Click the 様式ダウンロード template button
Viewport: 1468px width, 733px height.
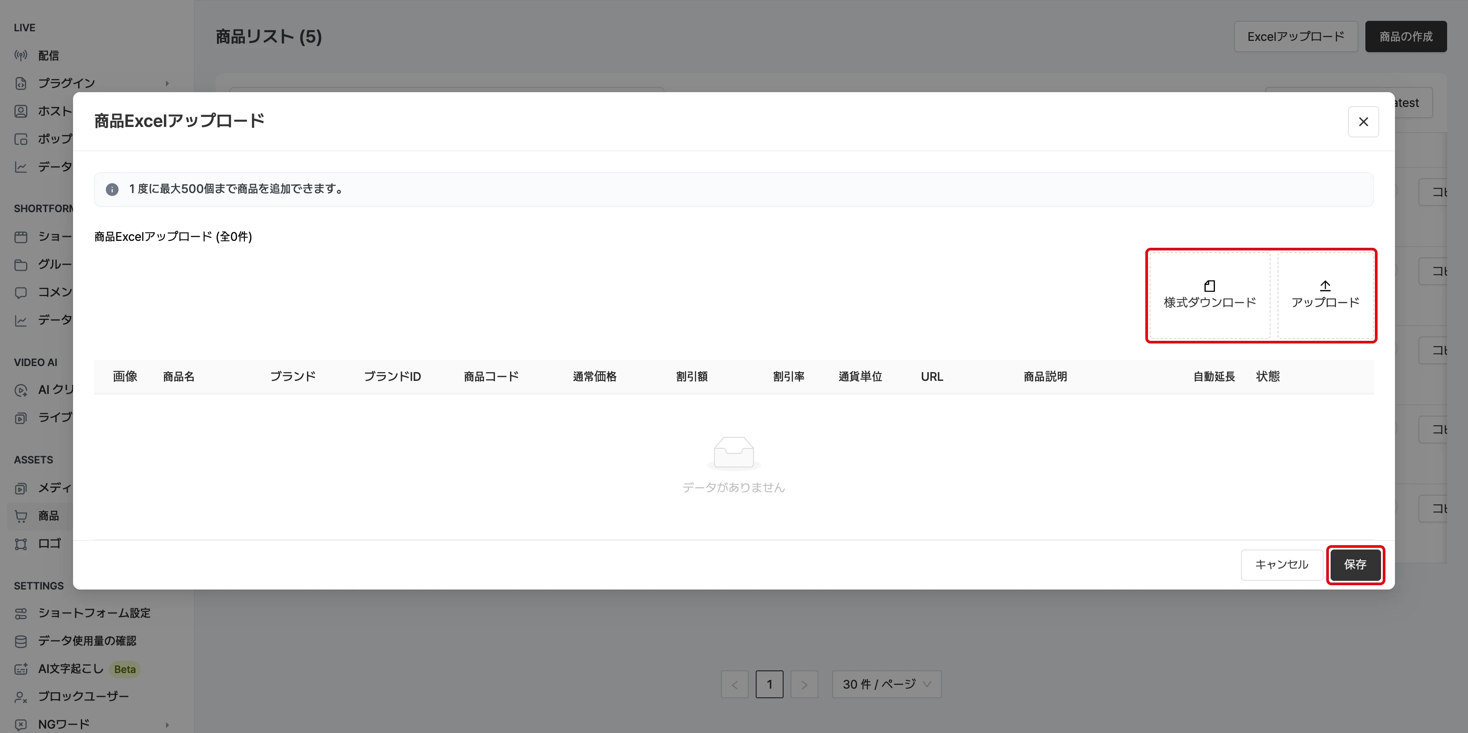1210,295
